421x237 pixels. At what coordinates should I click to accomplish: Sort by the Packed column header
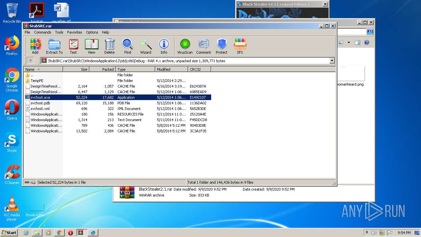[x=102, y=69]
